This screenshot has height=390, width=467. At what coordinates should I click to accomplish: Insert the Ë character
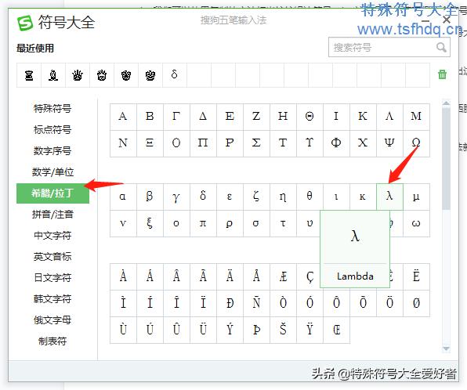(x=416, y=277)
